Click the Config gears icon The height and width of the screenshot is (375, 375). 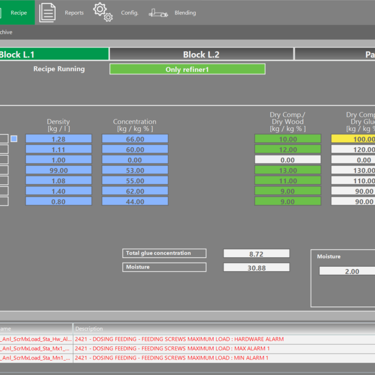[103, 12]
